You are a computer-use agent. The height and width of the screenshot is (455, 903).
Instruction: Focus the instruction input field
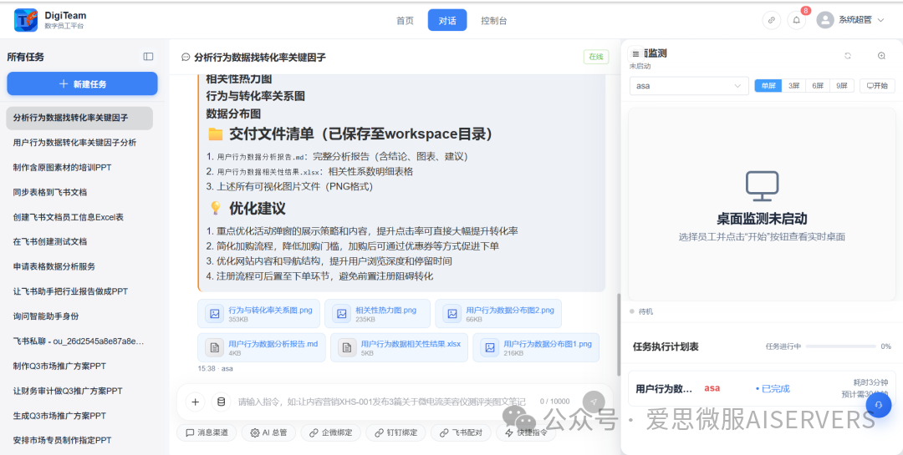[382, 402]
